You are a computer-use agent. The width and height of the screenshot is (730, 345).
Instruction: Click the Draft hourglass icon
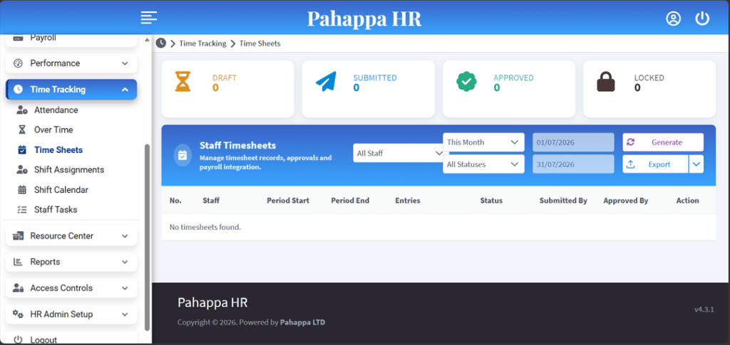point(182,81)
